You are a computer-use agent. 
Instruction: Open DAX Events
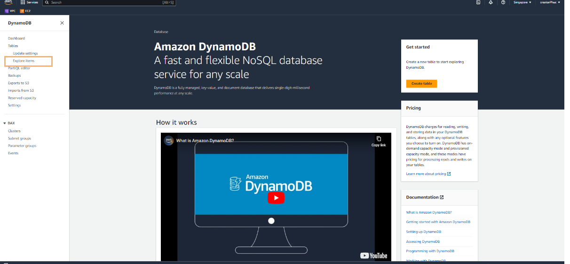pyautogui.click(x=13, y=153)
